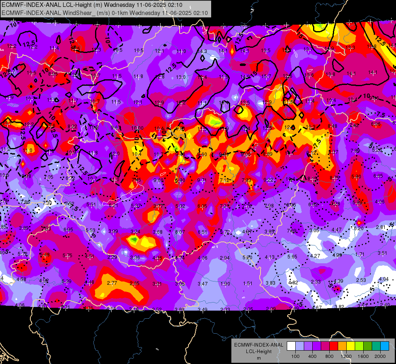
Task: Click the grid value 2.65
Action: 134,284
